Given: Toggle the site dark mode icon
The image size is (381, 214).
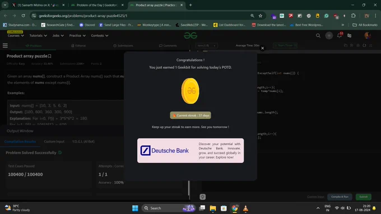Looking at the screenshot, I should pos(329,36).
